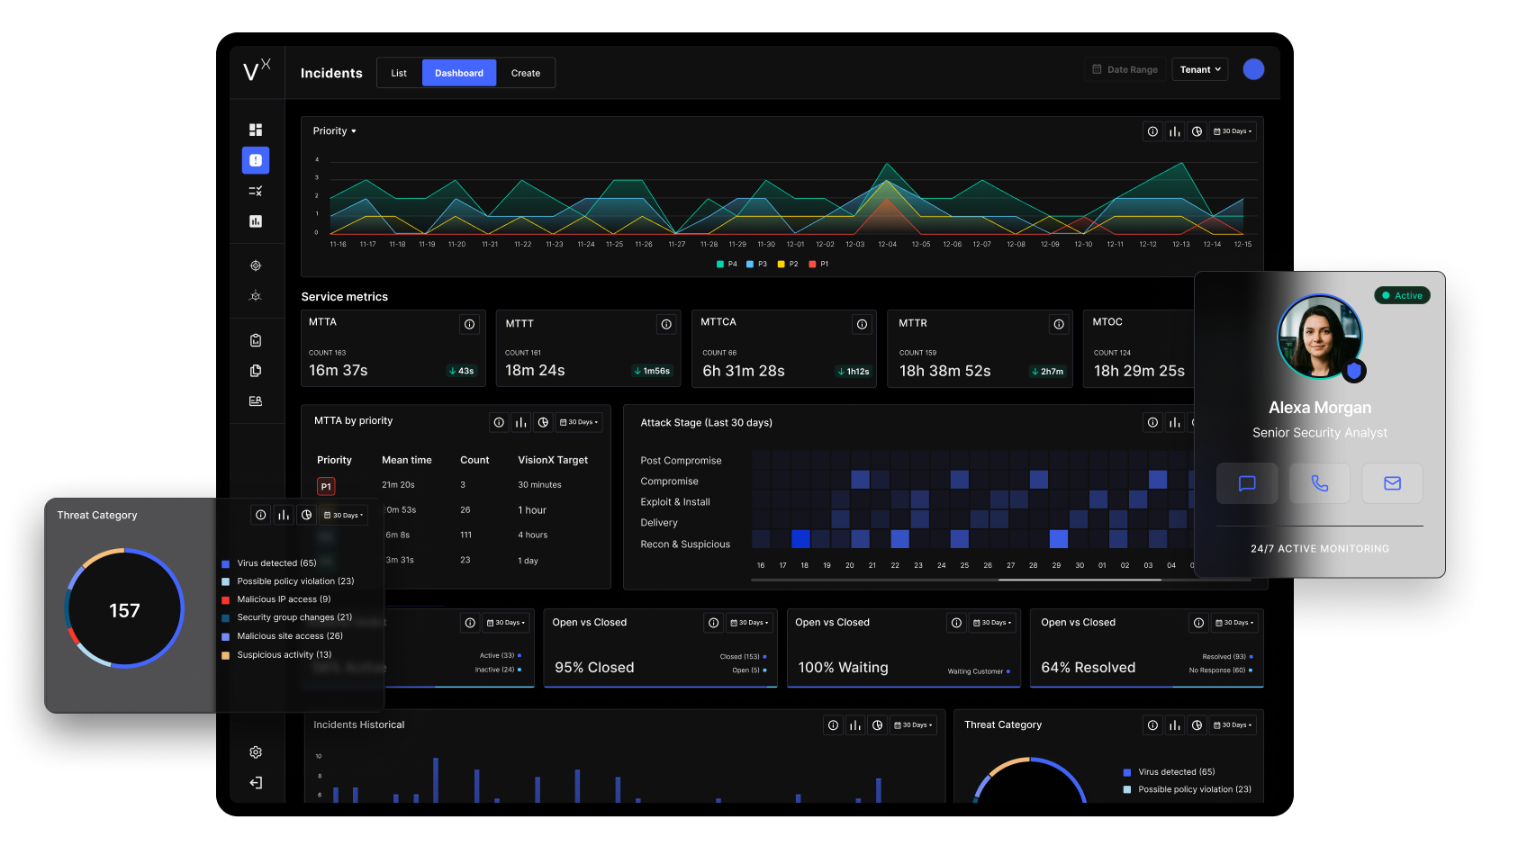Open the dashboard grid icon at sidebar top

(256, 129)
